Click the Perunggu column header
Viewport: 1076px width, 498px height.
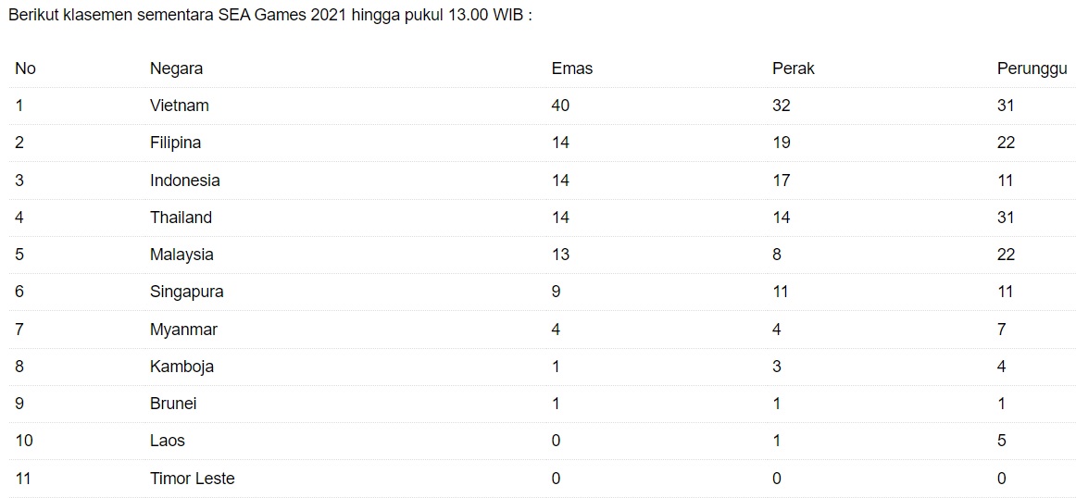[1032, 68]
